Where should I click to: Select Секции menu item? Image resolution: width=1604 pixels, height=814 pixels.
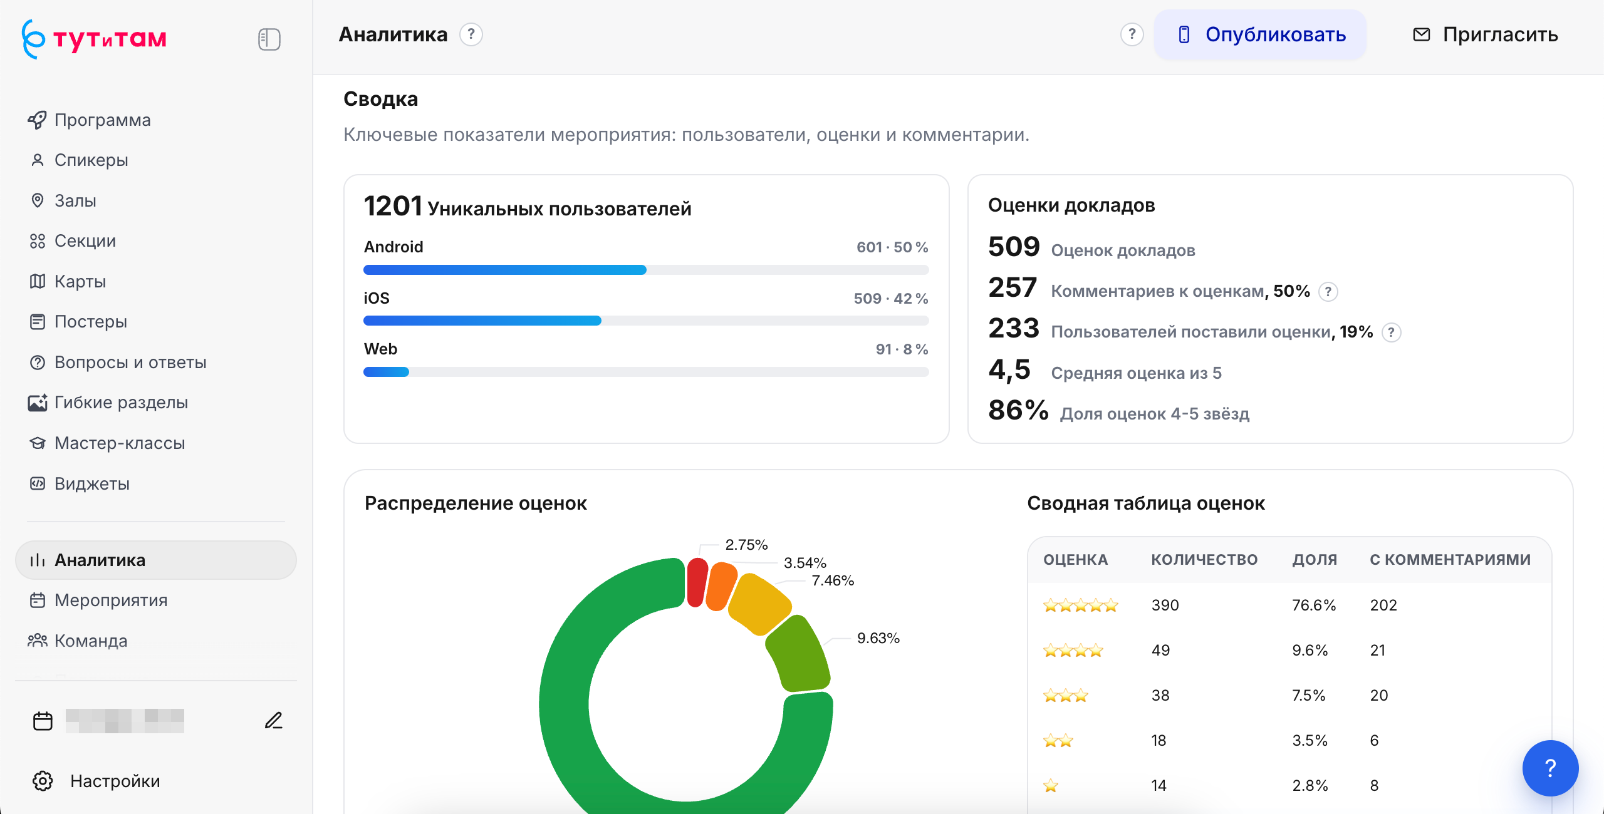155,241
